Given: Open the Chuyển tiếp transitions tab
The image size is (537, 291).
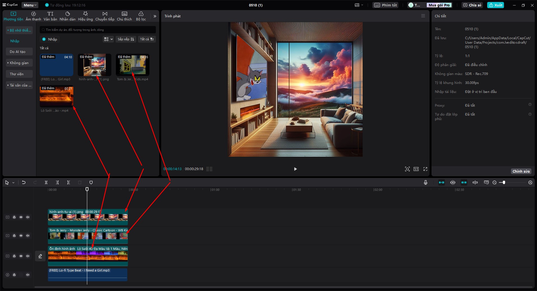Looking at the screenshot, I should 105,16.
